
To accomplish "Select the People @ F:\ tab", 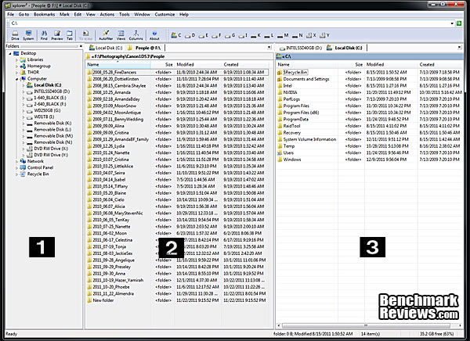I will coord(145,48).
